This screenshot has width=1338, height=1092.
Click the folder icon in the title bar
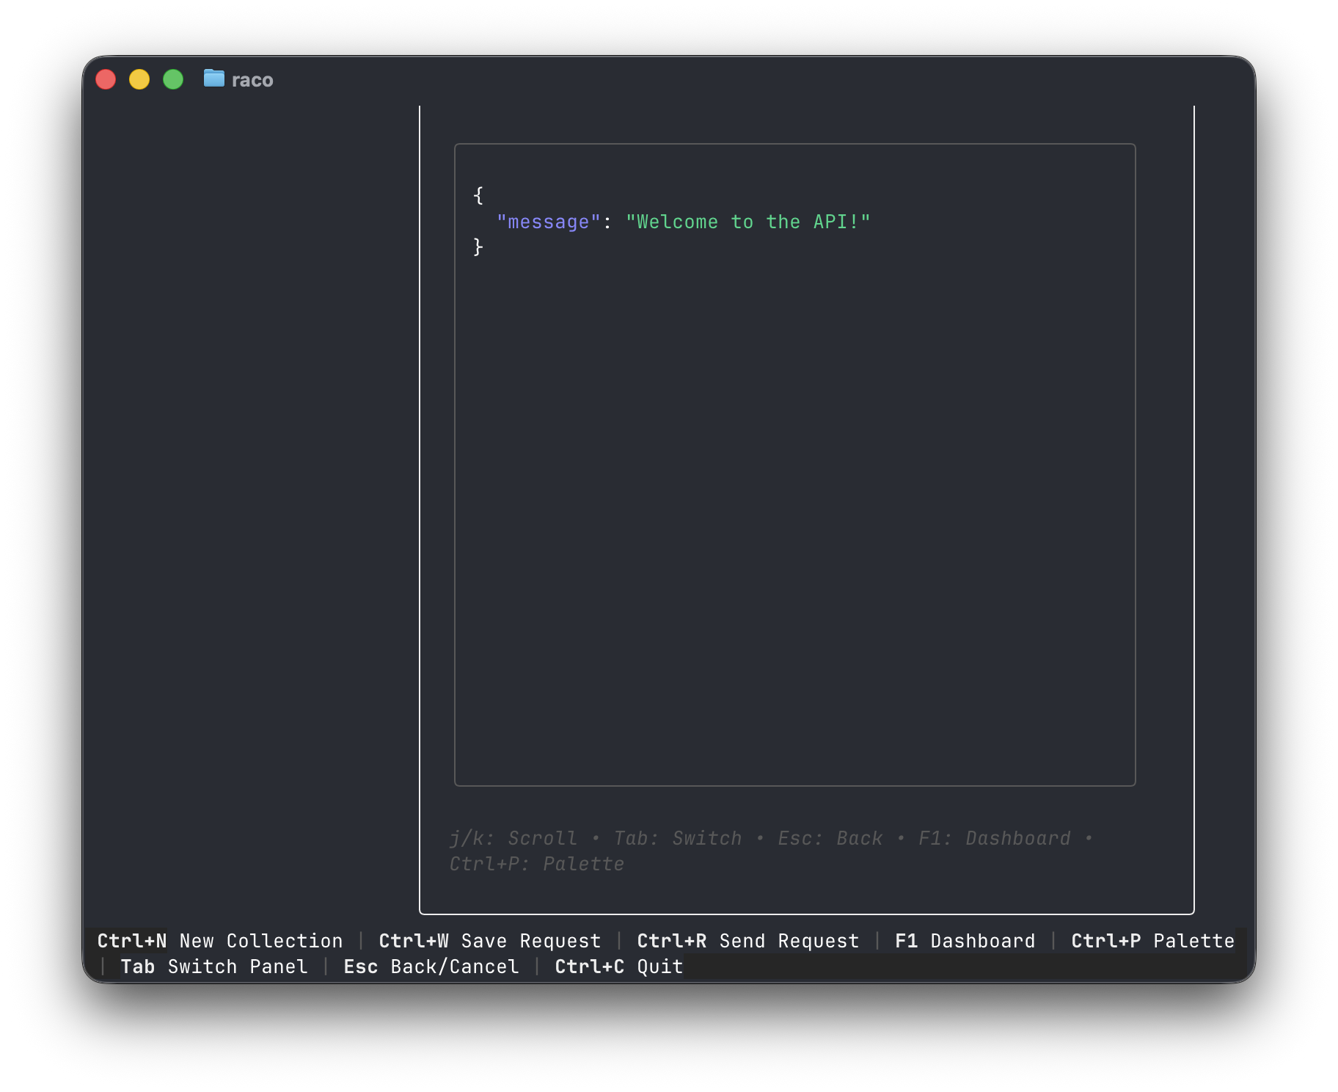[x=213, y=79]
